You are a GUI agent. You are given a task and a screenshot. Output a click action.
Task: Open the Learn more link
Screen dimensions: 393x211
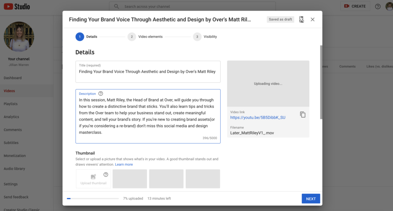pos(124,165)
